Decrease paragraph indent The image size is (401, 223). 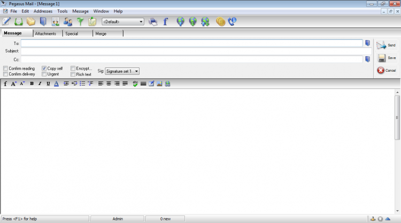point(74,83)
